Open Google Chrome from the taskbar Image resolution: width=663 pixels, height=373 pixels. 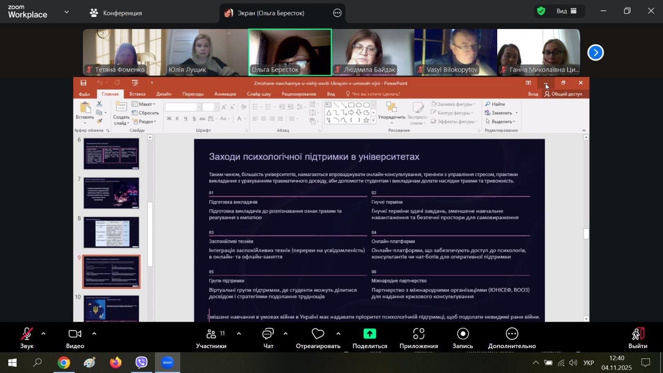[63, 363]
